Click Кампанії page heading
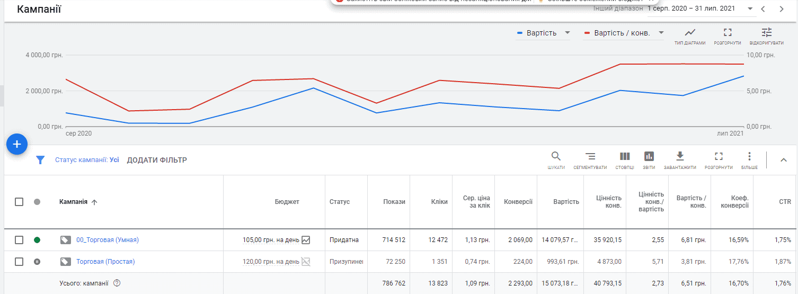The width and height of the screenshot is (798, 294). (x=39, y=9)
